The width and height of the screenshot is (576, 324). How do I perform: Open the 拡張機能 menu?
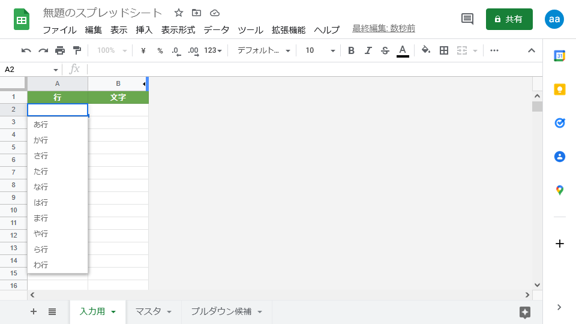click(x=289, y=30)
